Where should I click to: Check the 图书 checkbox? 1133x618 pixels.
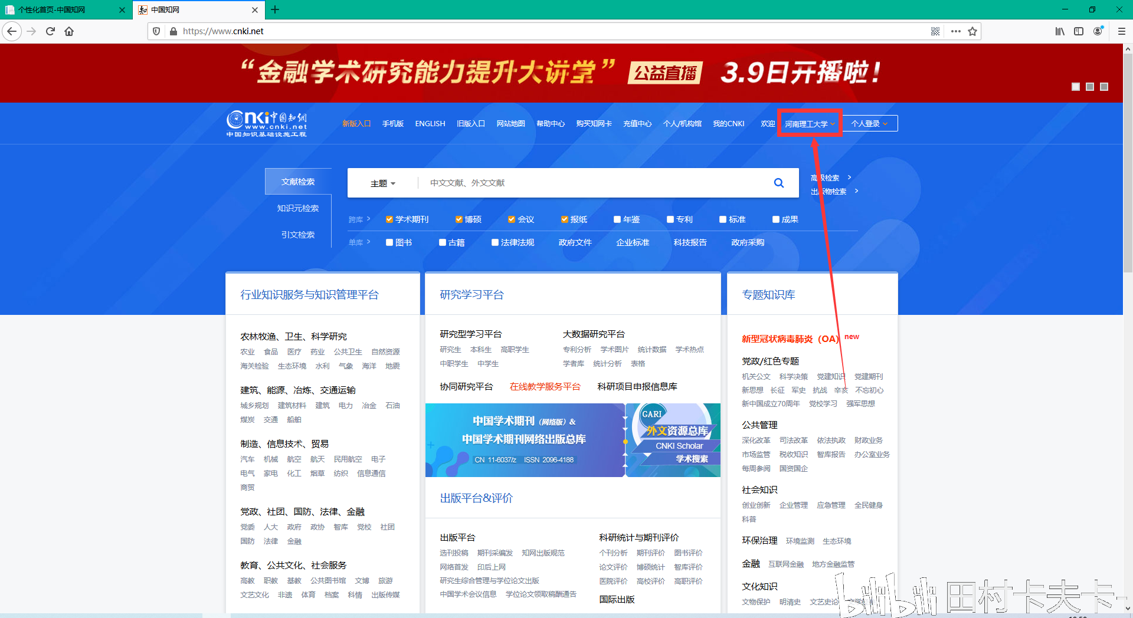(389, 242)
